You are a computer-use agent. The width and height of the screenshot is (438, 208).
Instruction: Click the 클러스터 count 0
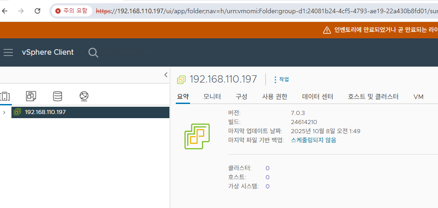point(268,168)
